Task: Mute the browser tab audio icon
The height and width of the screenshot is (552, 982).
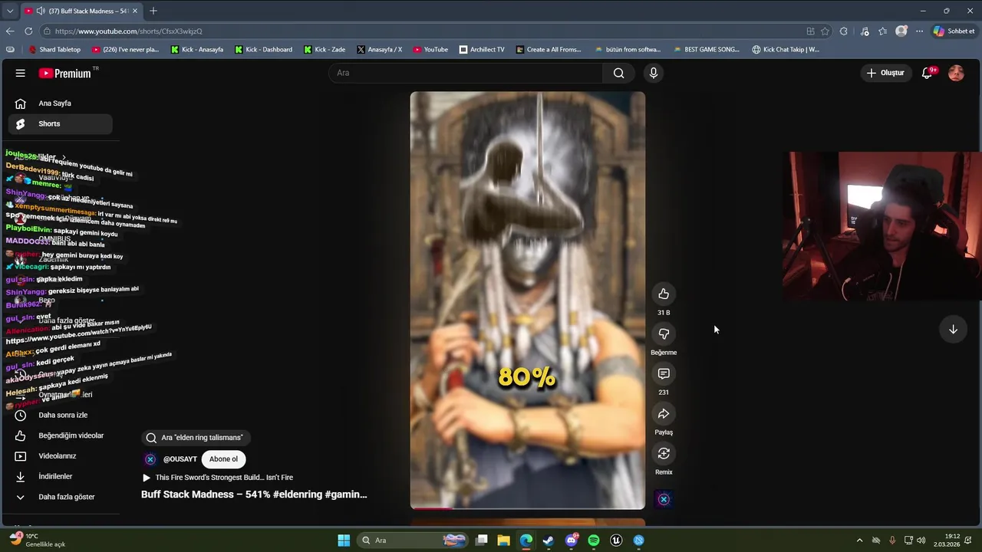Action: tap(41, 11)
